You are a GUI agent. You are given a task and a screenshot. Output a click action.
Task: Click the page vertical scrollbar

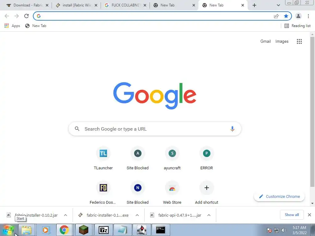pyautogui.click(x=312, y=112)
